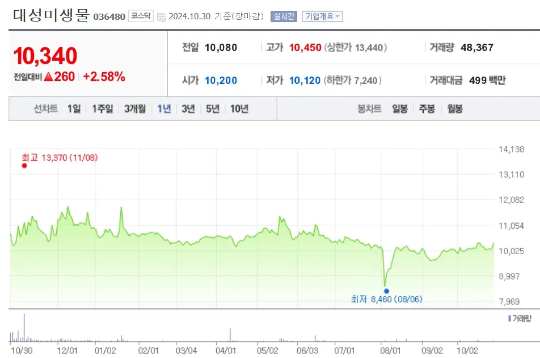
Task: Click the stock name 대성미생물
Action: pos(50,16)
